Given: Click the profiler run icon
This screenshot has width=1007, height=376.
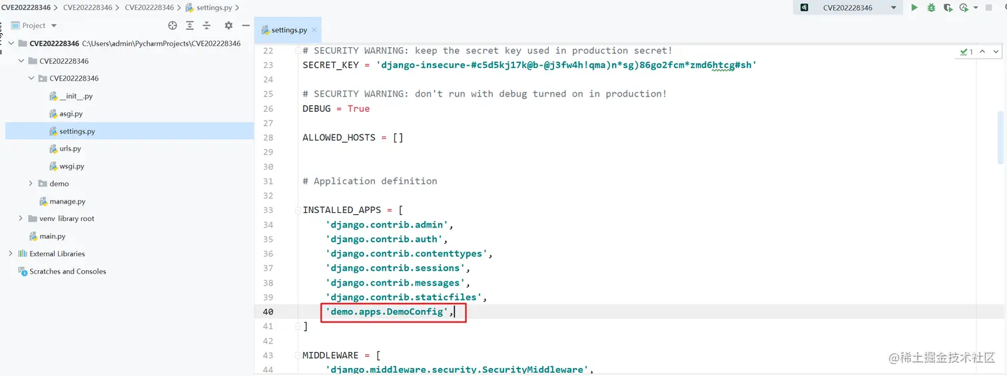Looking at the screenshot, I should pos(963,8).
